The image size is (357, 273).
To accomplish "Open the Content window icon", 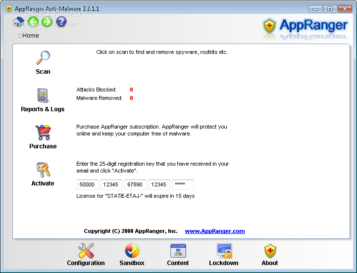I will pyautogui.click(x=178, y=251).
